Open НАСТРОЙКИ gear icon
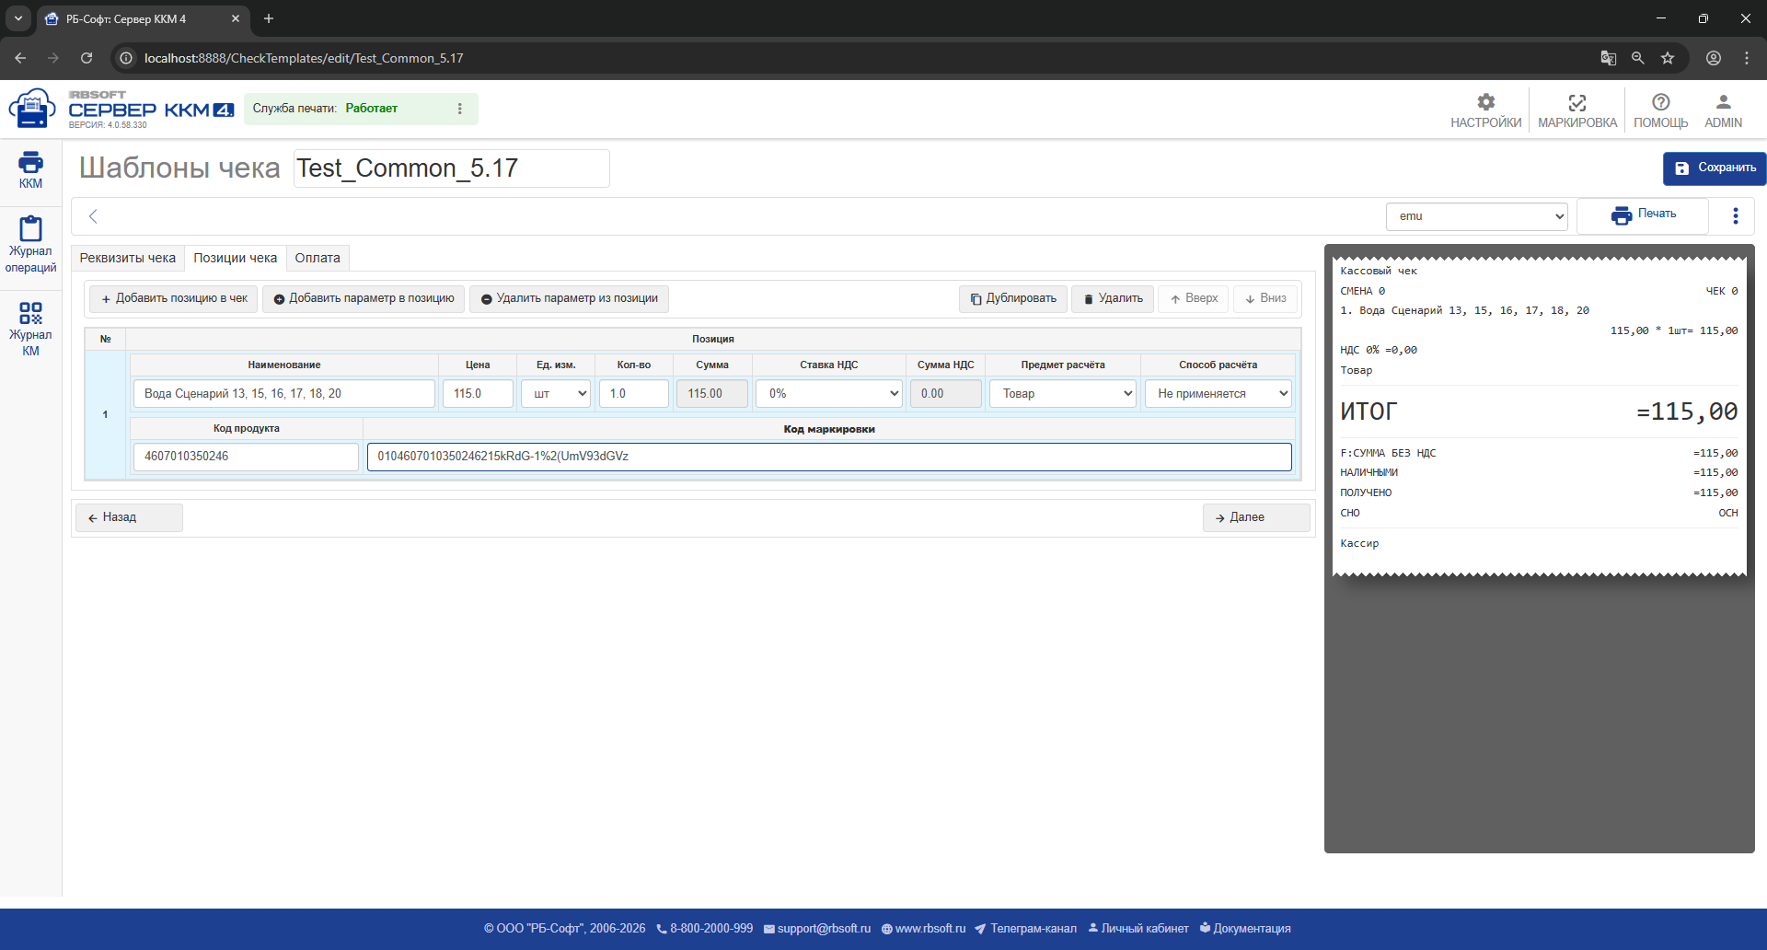Image resolution: width=1767 pixels, height=950 pixels. click(x=1485, y=110)
